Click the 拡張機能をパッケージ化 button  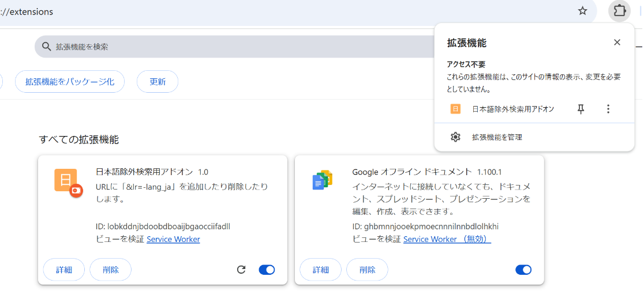click(x=69, y=82)
